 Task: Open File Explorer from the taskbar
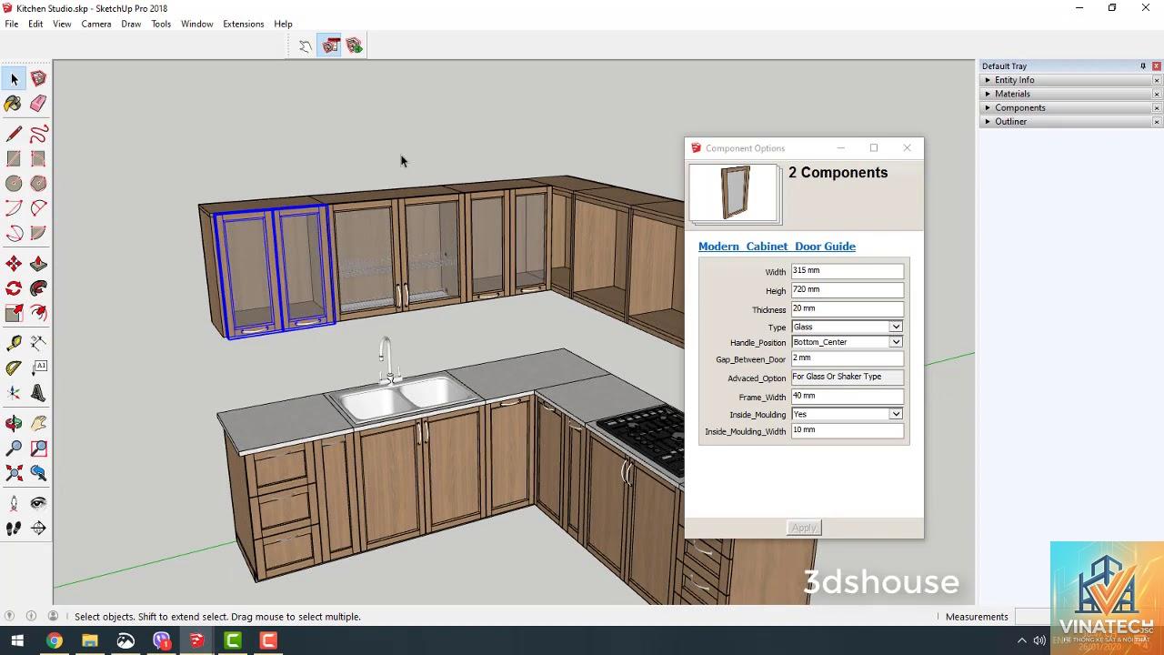coord(90,640)
